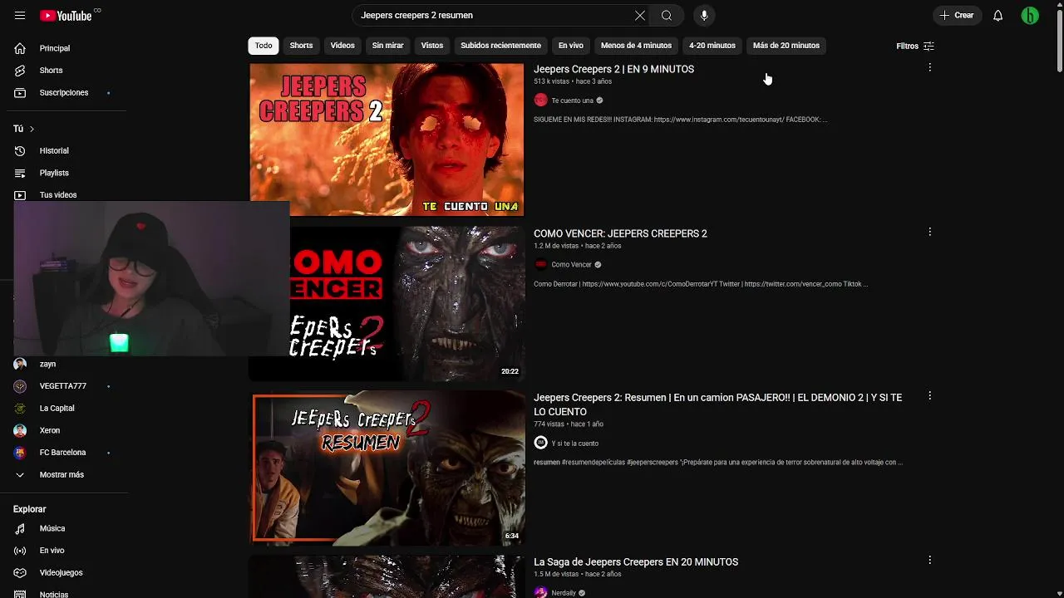Select the En vivo filter chip

click(570, 46)
